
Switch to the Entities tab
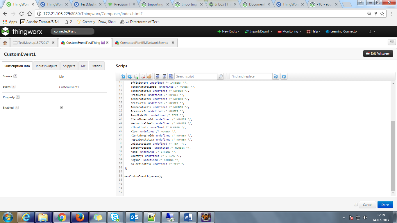pyautogui.click(x=97, y=66)
